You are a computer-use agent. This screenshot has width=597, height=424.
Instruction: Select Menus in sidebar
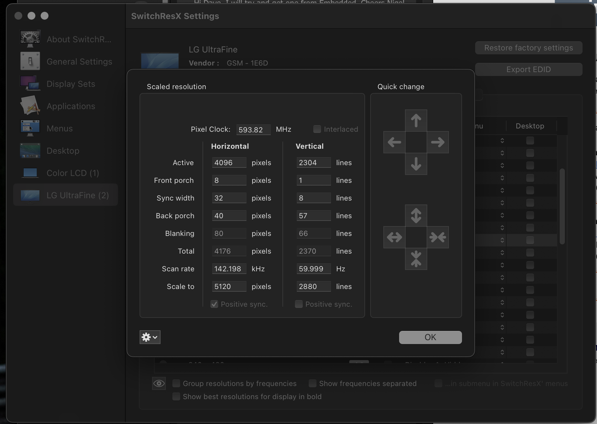click(x=66, y=128)
